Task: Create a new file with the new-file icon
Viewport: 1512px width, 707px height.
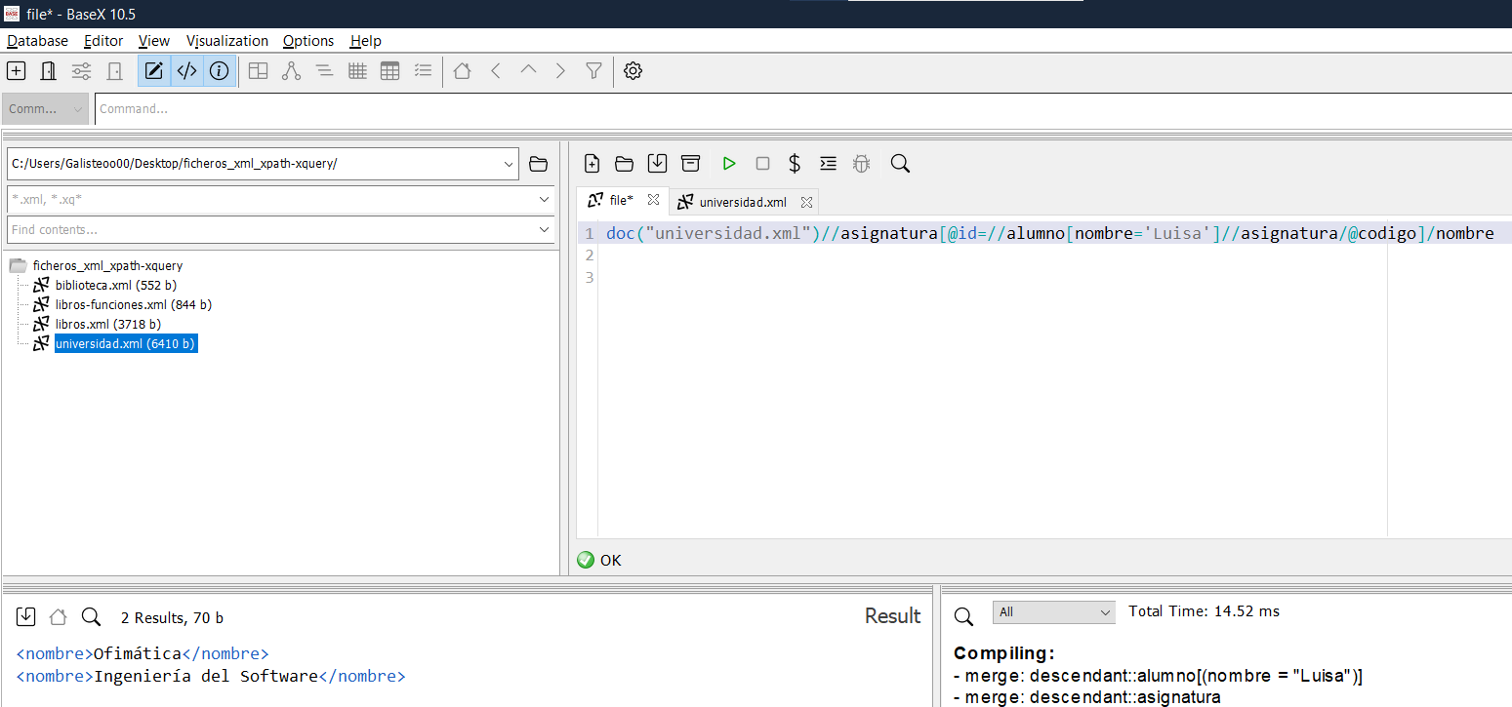Action: (x=592, y=163)
